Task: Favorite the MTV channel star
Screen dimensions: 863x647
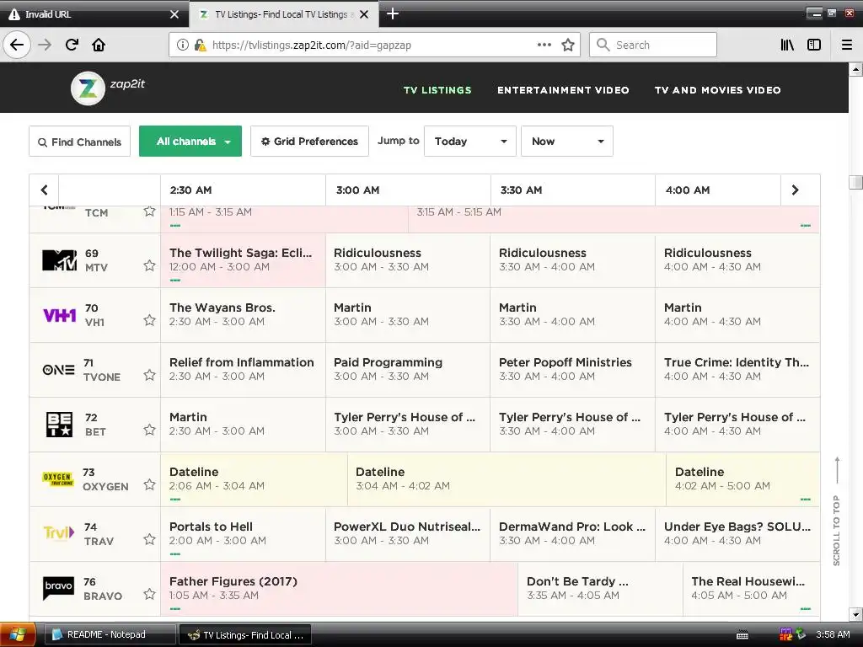Action: click(149, 265)
